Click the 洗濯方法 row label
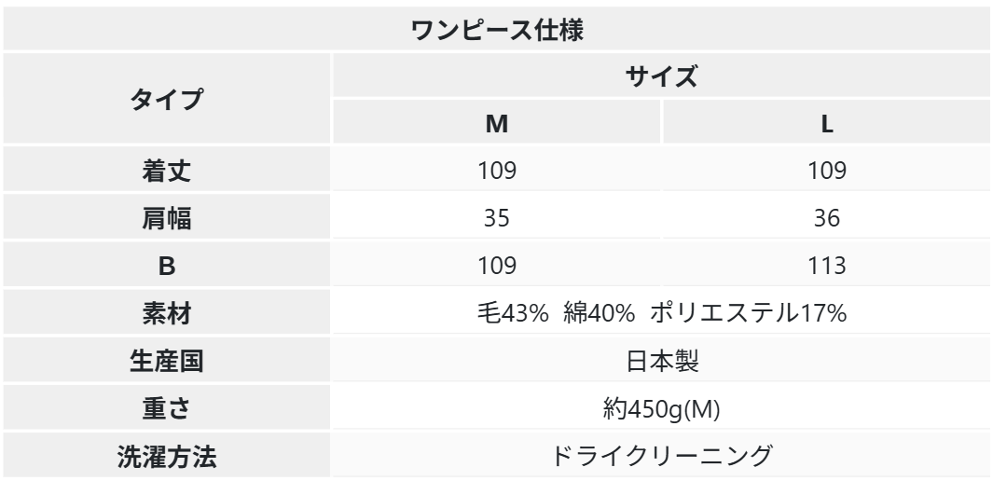 tap(167, 456)
